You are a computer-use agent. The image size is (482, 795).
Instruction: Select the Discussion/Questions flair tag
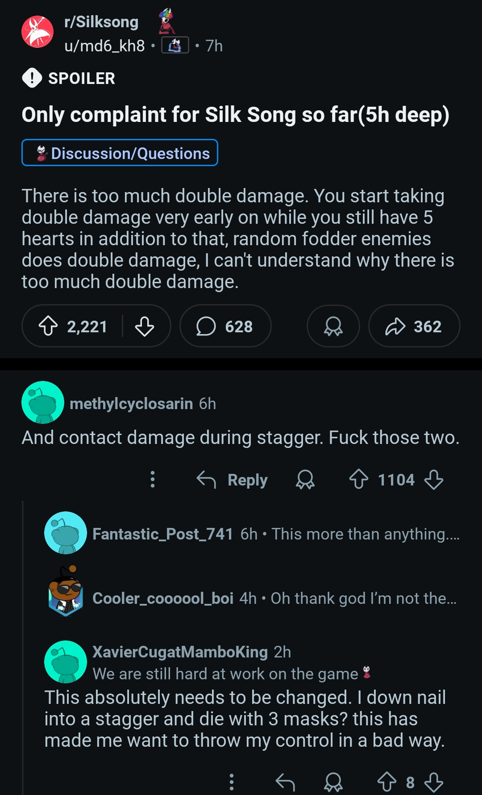point(120,153)
